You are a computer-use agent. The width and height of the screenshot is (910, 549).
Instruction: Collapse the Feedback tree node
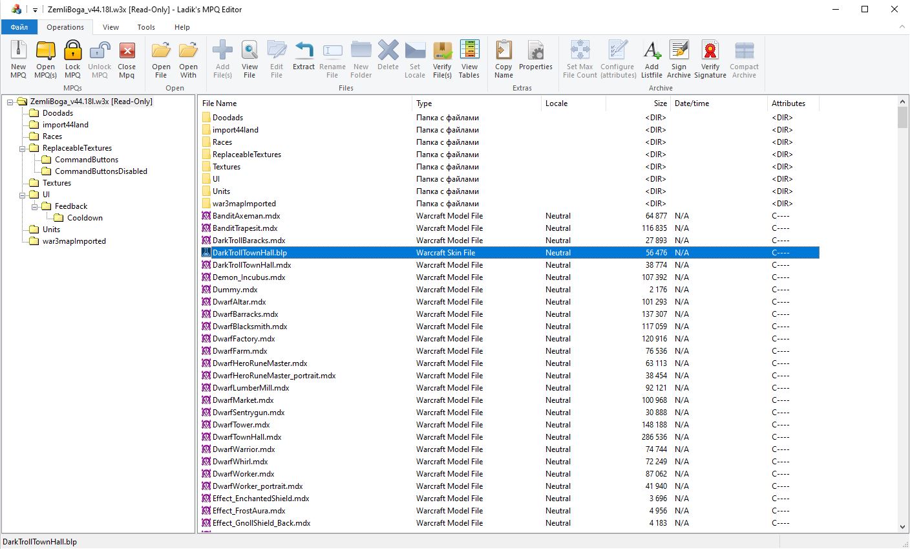click(35, 206)
